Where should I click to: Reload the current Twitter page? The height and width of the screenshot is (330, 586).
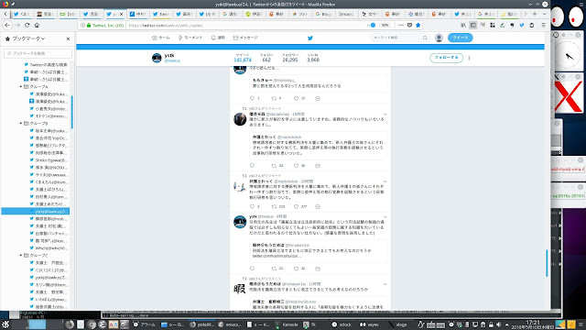coord(27,25)
